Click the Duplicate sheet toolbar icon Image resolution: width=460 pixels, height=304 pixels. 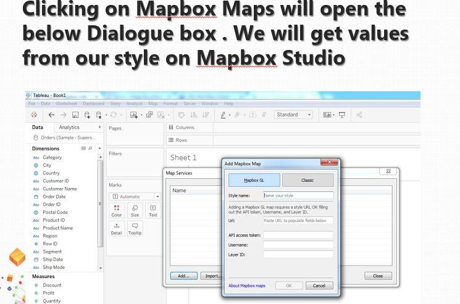(149, 115)
